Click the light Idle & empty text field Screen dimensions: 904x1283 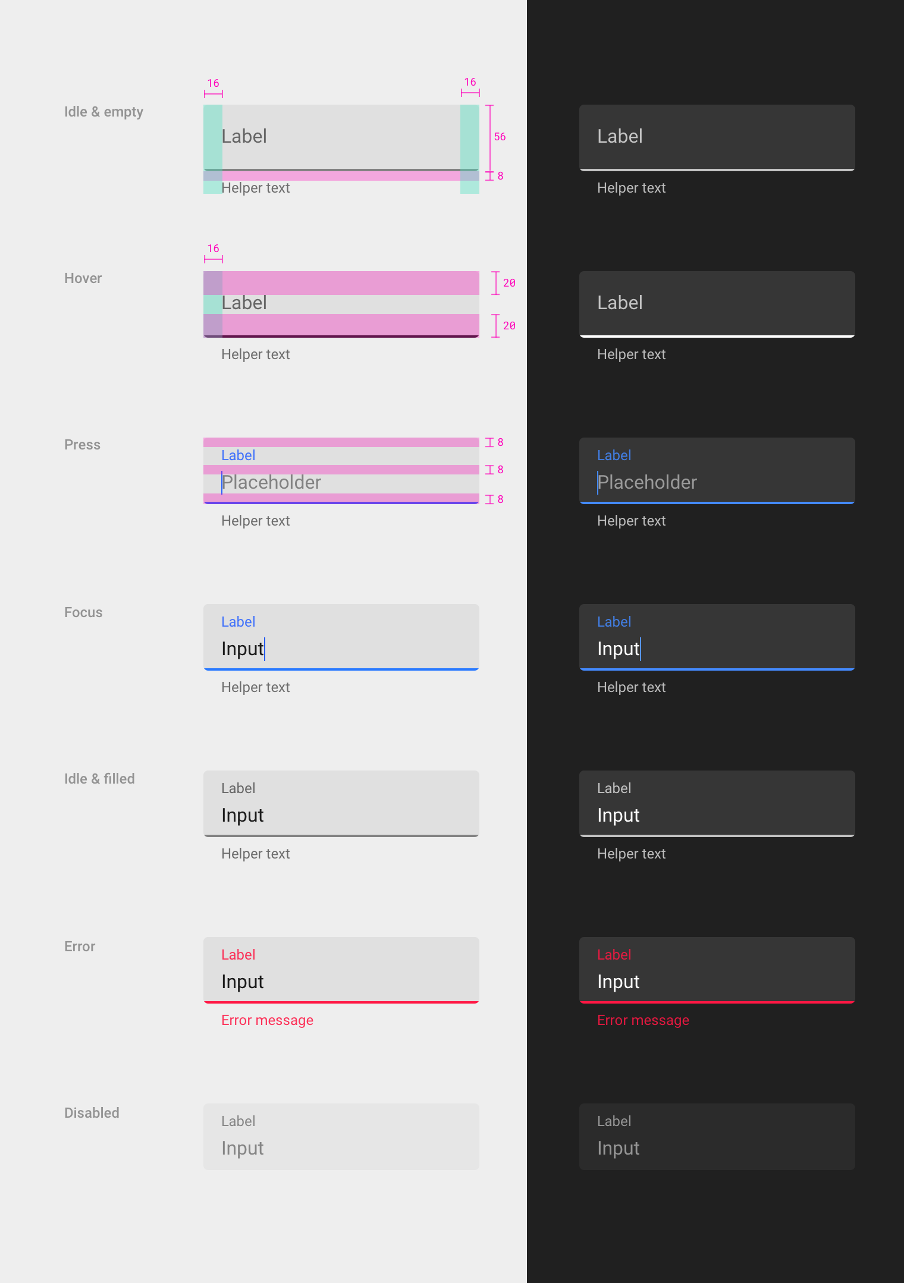(341, 138)
